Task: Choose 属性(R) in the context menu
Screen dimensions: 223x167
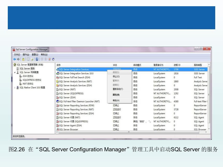Action: (119, 95)
